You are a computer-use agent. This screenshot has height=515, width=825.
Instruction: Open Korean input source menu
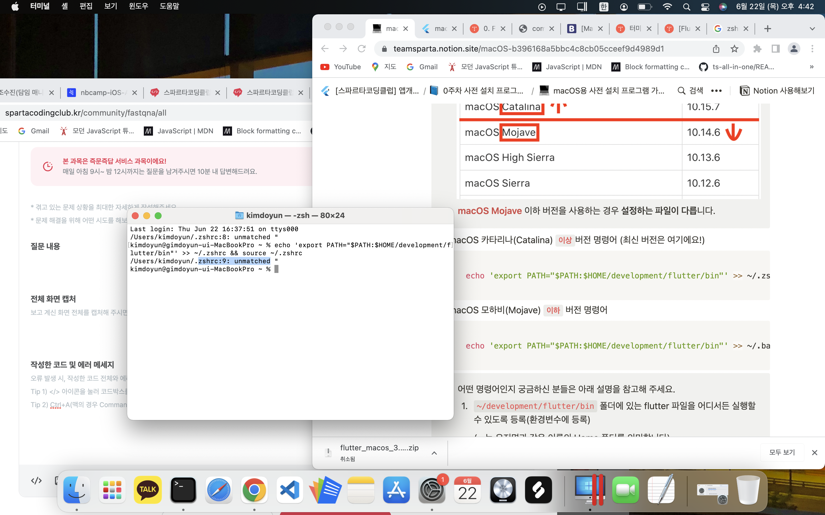(x=604, y=7)
